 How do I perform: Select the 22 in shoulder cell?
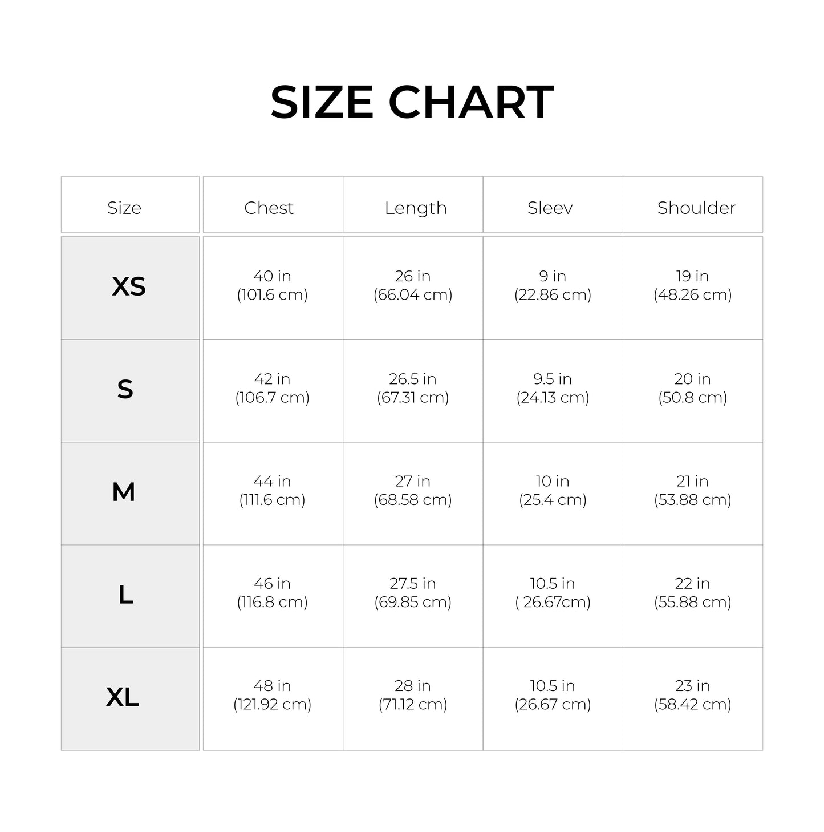click(692, 592)
